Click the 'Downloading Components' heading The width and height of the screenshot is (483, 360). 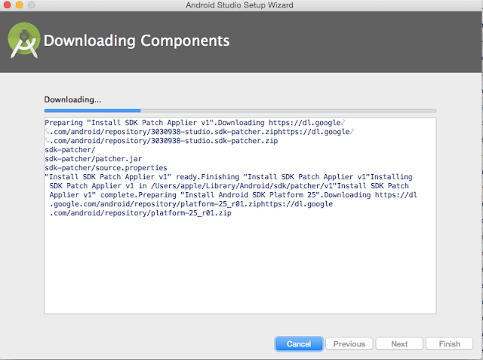click(137, 41)
